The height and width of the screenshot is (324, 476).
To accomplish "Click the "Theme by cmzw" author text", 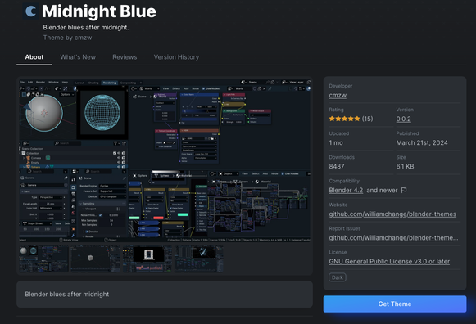I will click(x=67, y=38).
